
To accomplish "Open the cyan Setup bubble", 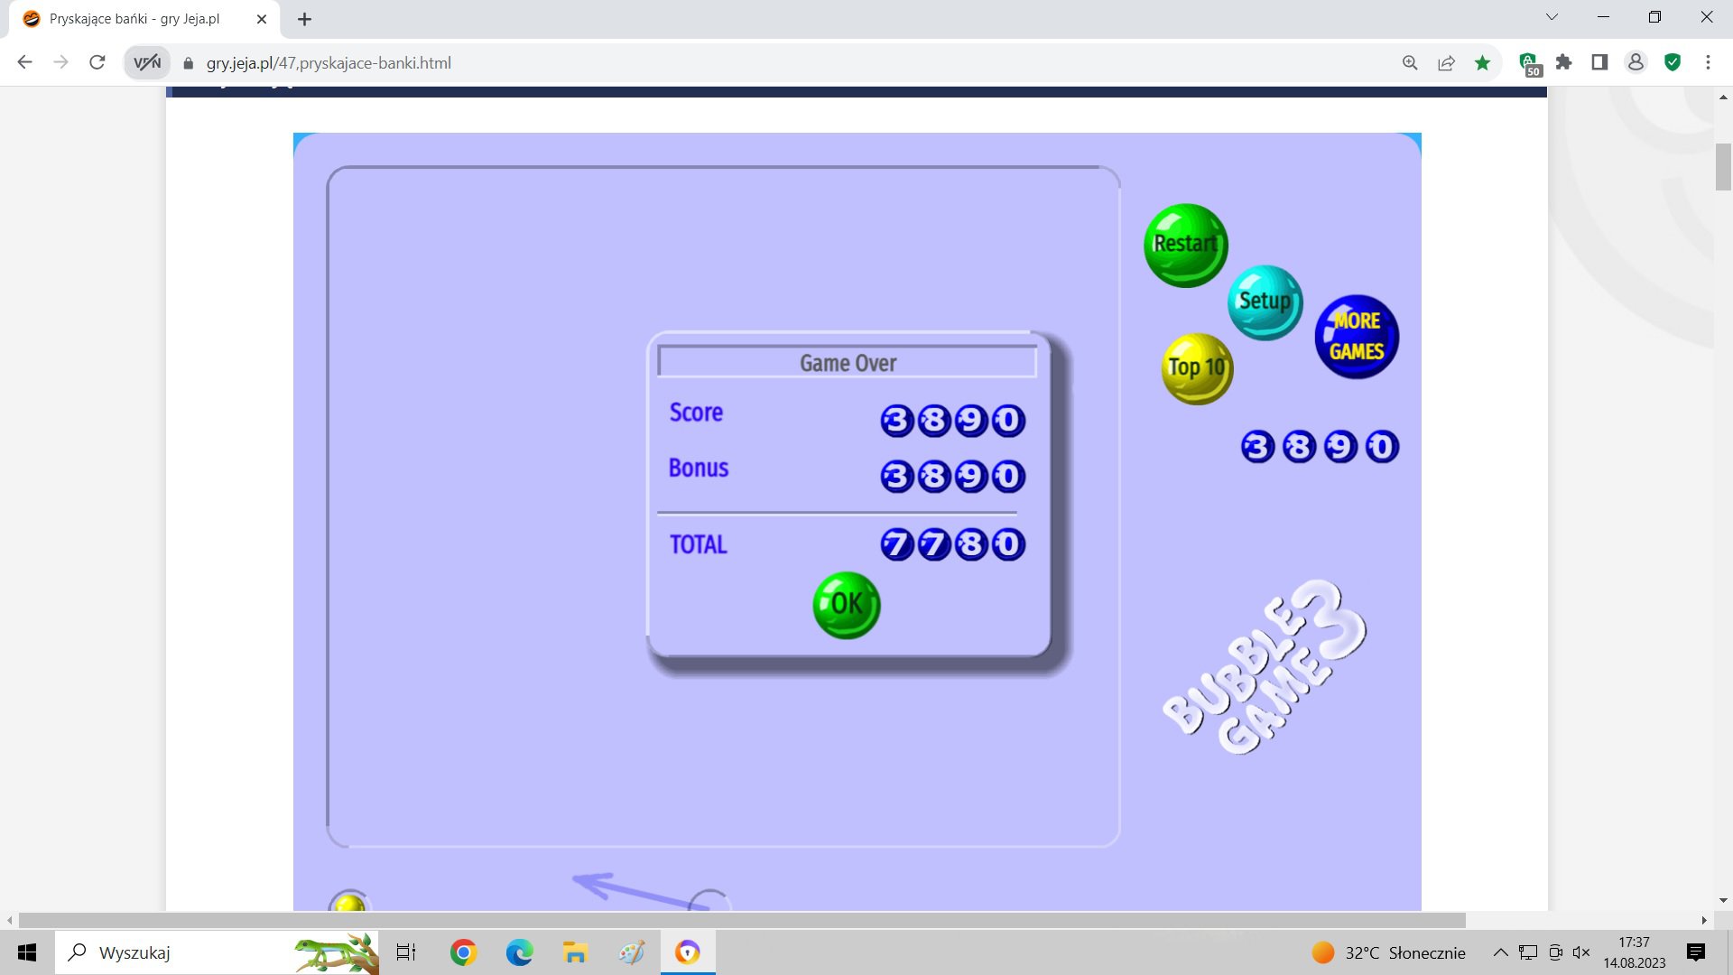I will point(1265,302).
